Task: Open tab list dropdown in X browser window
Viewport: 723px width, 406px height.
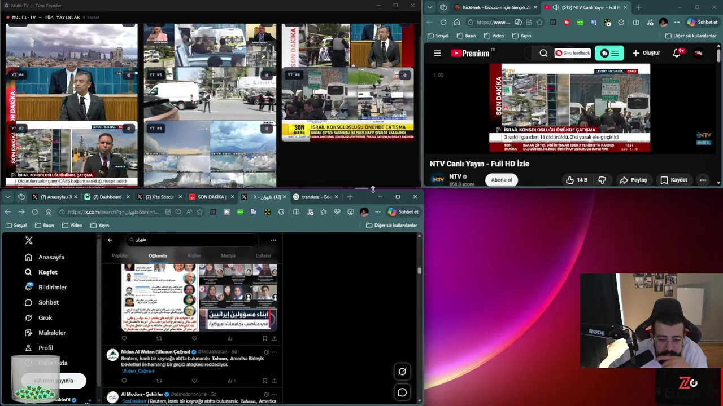Action: click(x=7, y=197)
